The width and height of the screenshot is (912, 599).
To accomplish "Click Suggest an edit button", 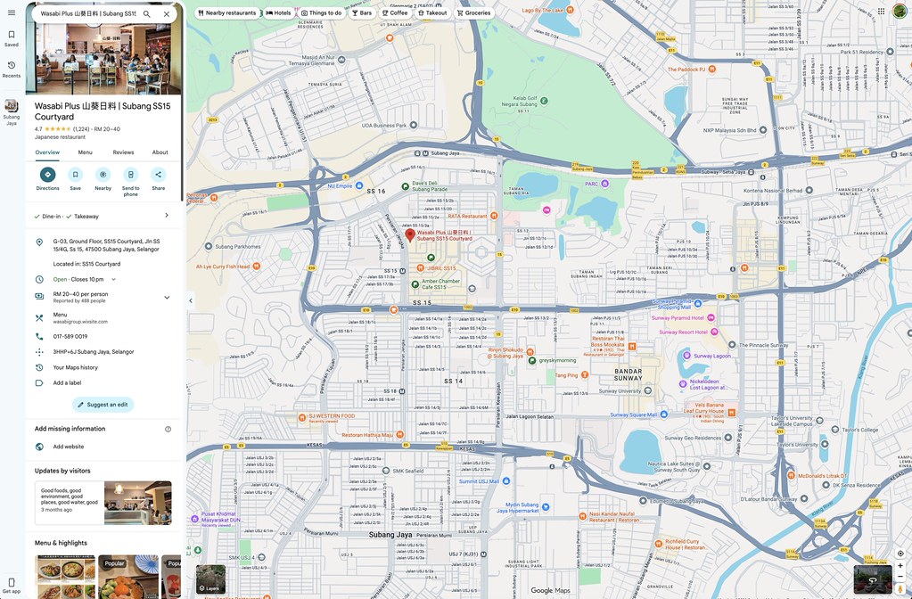I will pos(103,405).
